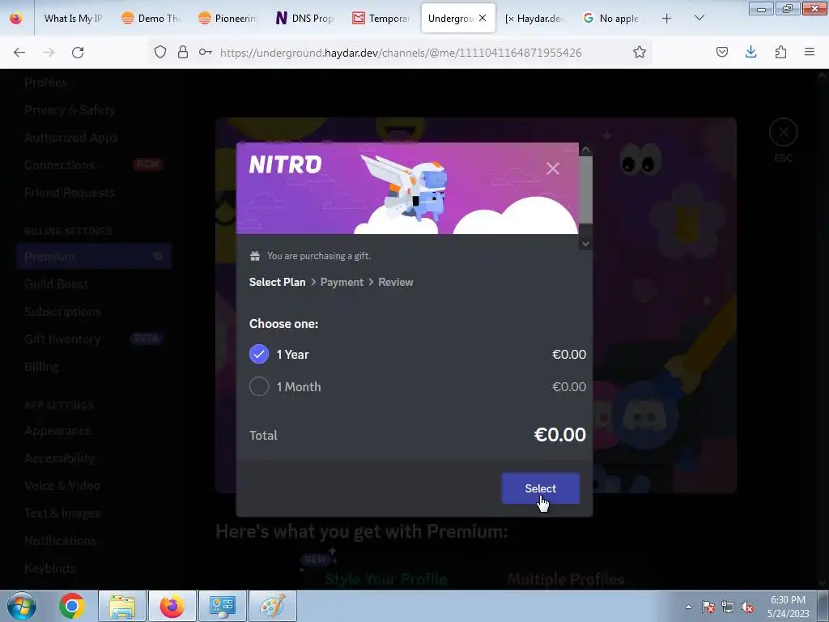Click the Review breadcrumb step
Viewport: 829px width, 622px height.
[x=395, y=282]
